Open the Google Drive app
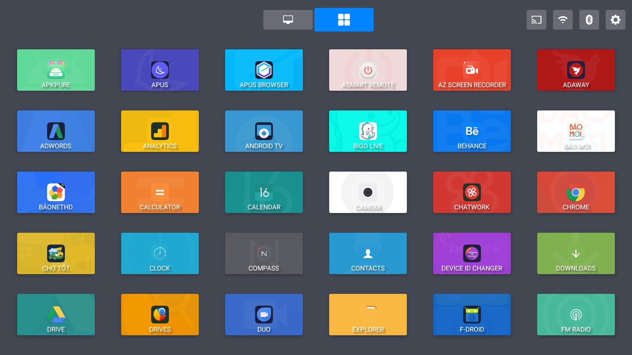632x355 pixels. click(x=56, y=315)
